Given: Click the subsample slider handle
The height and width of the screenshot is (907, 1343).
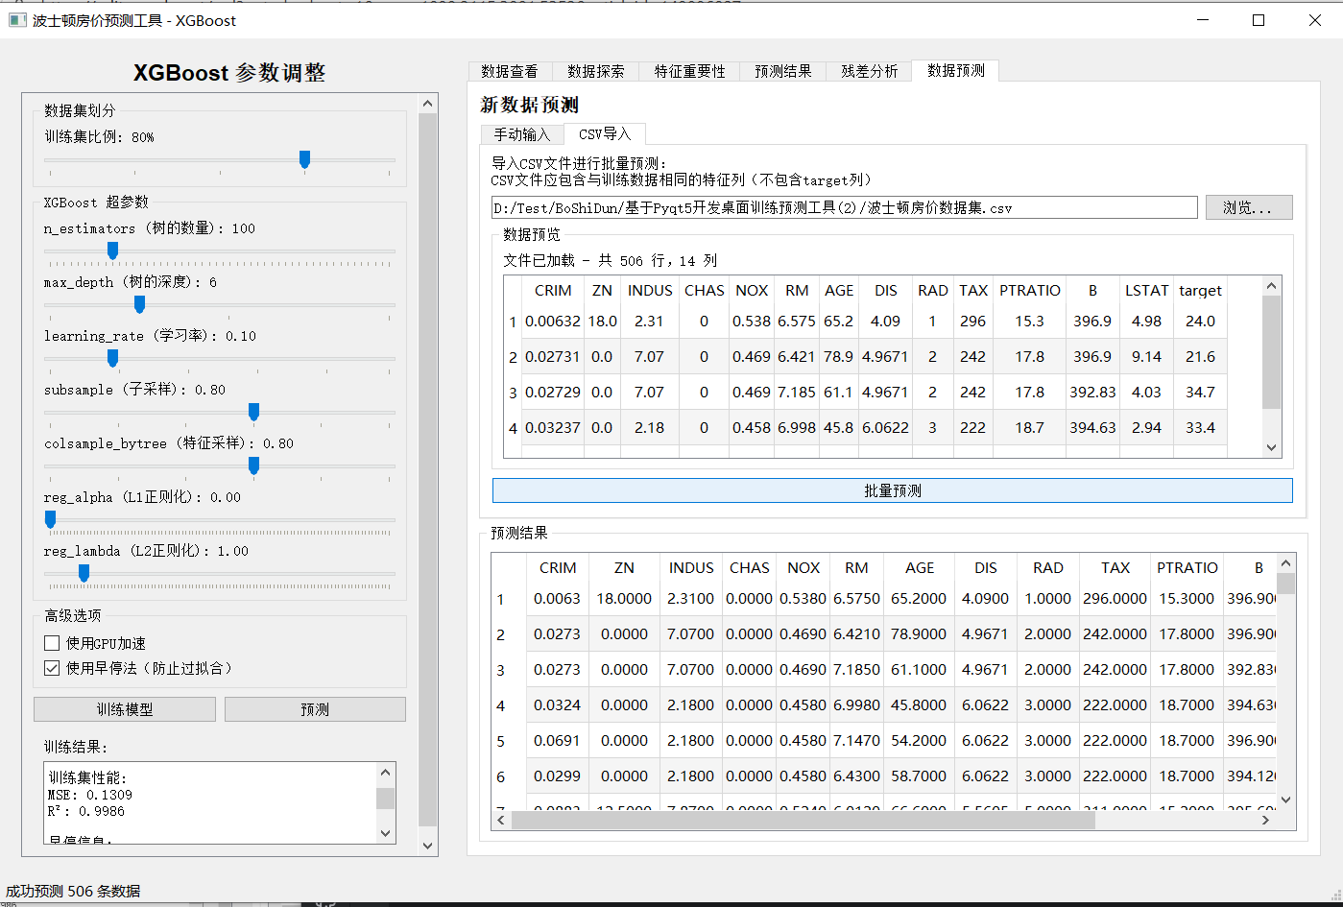Looking at the screenshot, I should coord(253,412).
